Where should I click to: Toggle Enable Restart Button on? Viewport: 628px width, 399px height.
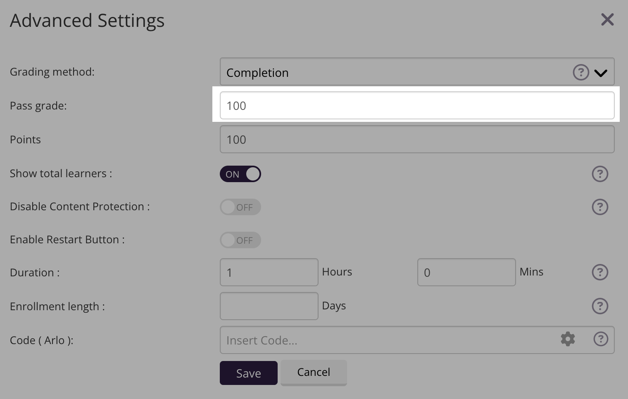tap(240, 240)
